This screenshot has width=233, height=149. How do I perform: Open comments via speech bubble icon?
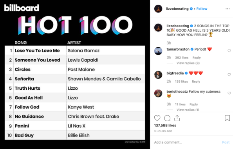point(167,118)
